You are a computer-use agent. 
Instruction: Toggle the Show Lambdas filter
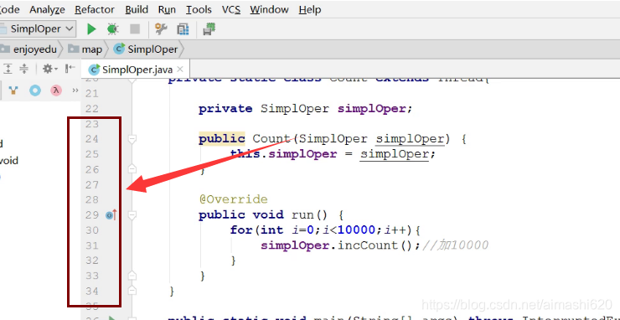[x=56, y=90]
